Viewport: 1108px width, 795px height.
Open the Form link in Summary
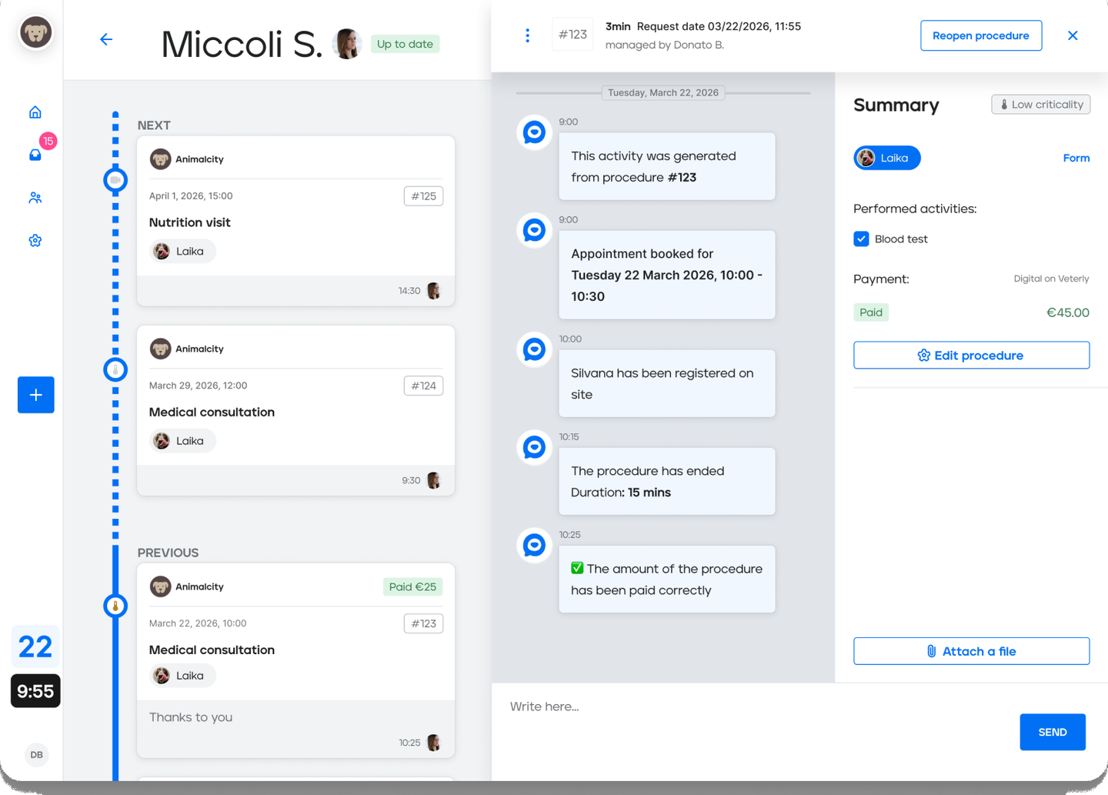1076,158
